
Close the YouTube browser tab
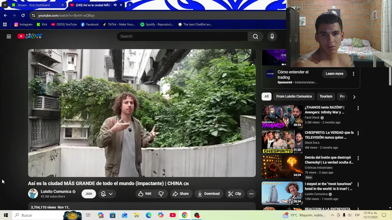pos(121,5)
